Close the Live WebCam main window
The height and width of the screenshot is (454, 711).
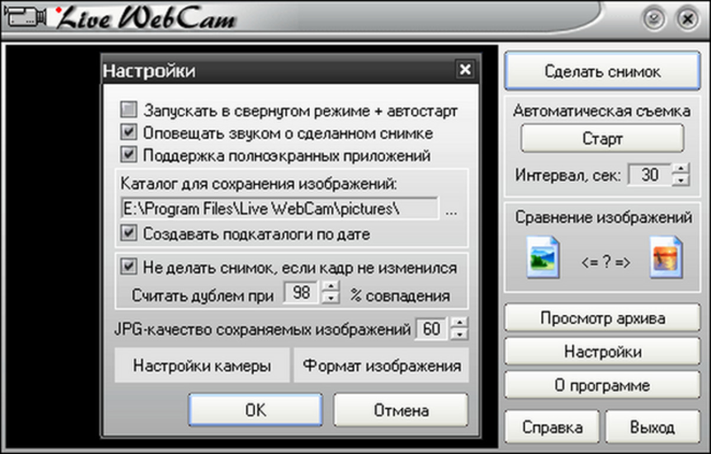click(x=686, y=20)
